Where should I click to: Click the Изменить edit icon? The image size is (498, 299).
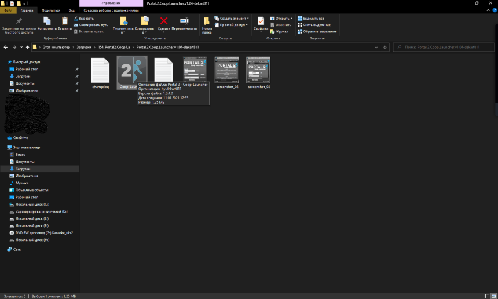point(280,25)
